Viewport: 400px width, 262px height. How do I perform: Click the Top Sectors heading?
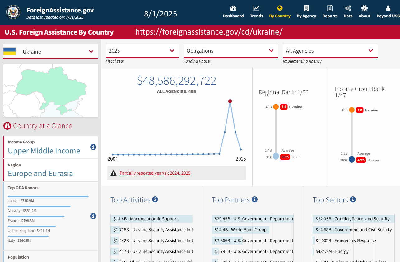(x=330, y=200)
